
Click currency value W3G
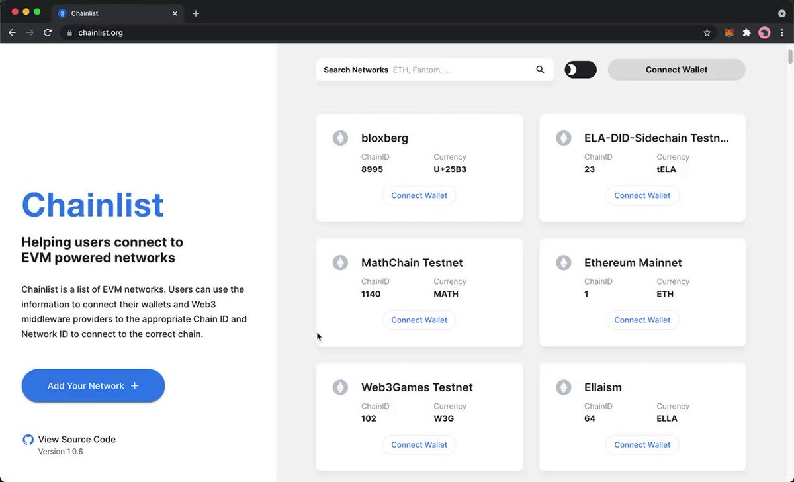443,418
